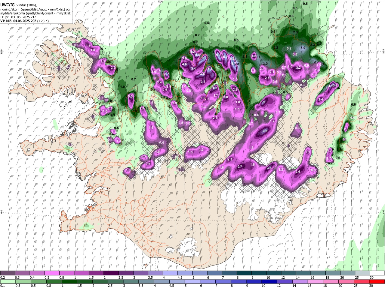Image resolution: width=385 pixels, height=288 pixels.
Task: Click the darkest green 1–1.5 swatch, lower legend
Action: (x=70, y=281)
